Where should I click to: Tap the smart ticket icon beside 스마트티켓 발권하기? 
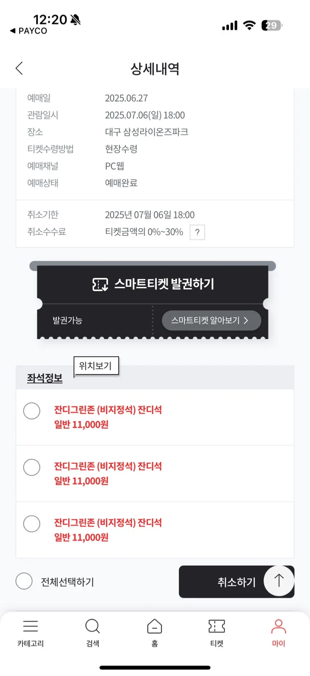(x=100, y=284)
